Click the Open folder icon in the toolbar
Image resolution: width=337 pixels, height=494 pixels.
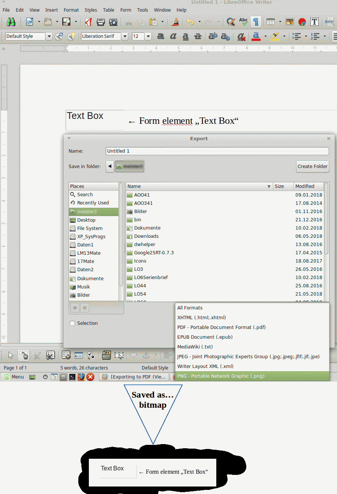[48, 22]
